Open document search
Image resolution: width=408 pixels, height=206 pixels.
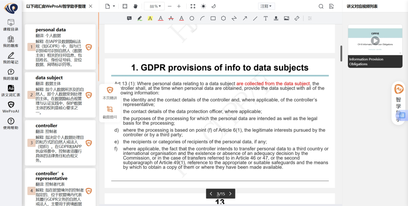coord(321,6)
